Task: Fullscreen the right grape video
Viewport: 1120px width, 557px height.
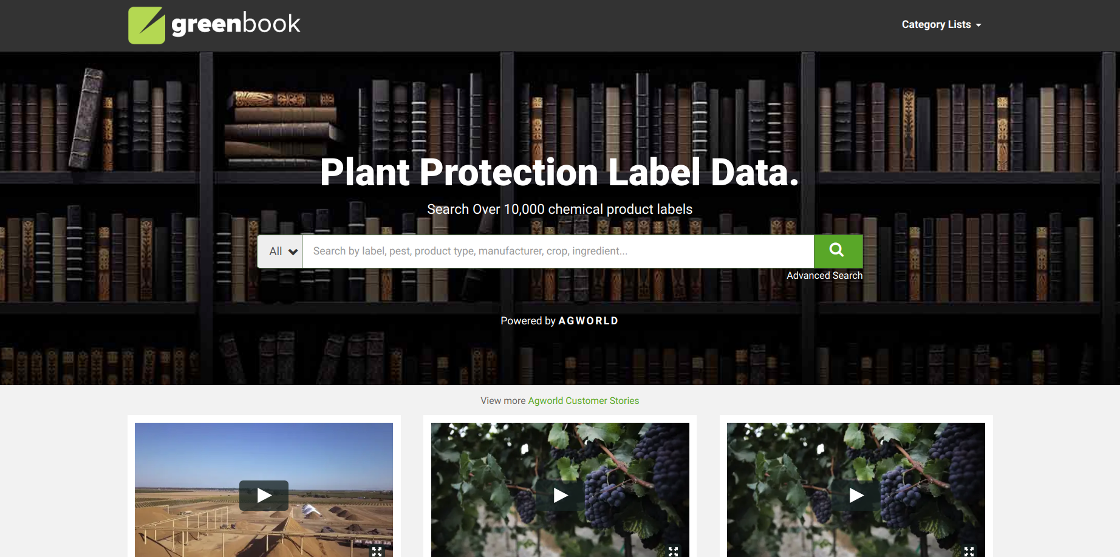Action: [x=969, y=552]
